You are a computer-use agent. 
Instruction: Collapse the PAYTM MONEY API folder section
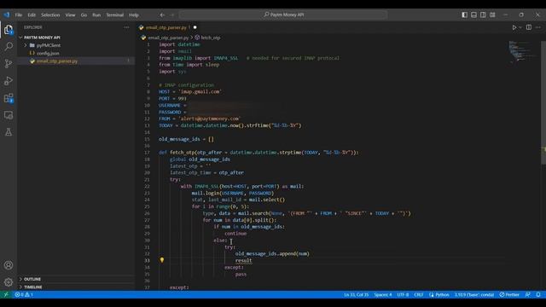coord(42,38)
